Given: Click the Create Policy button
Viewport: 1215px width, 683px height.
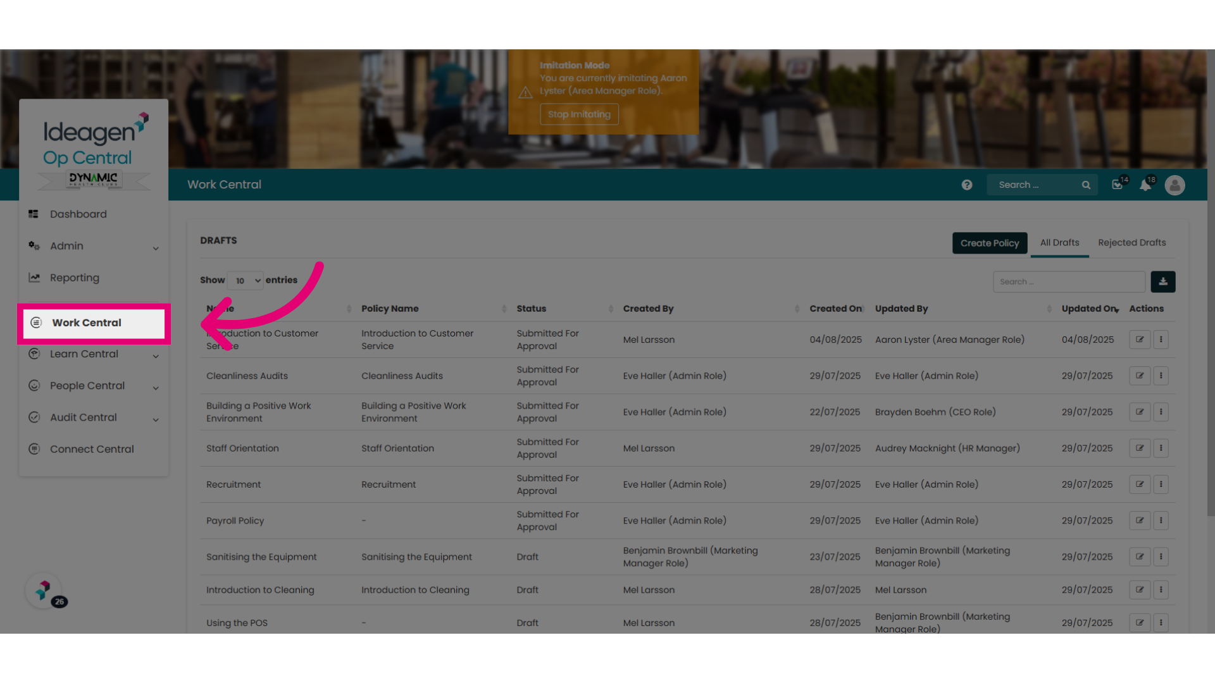Looking at the screenshot, I should [x=989, y=243].
